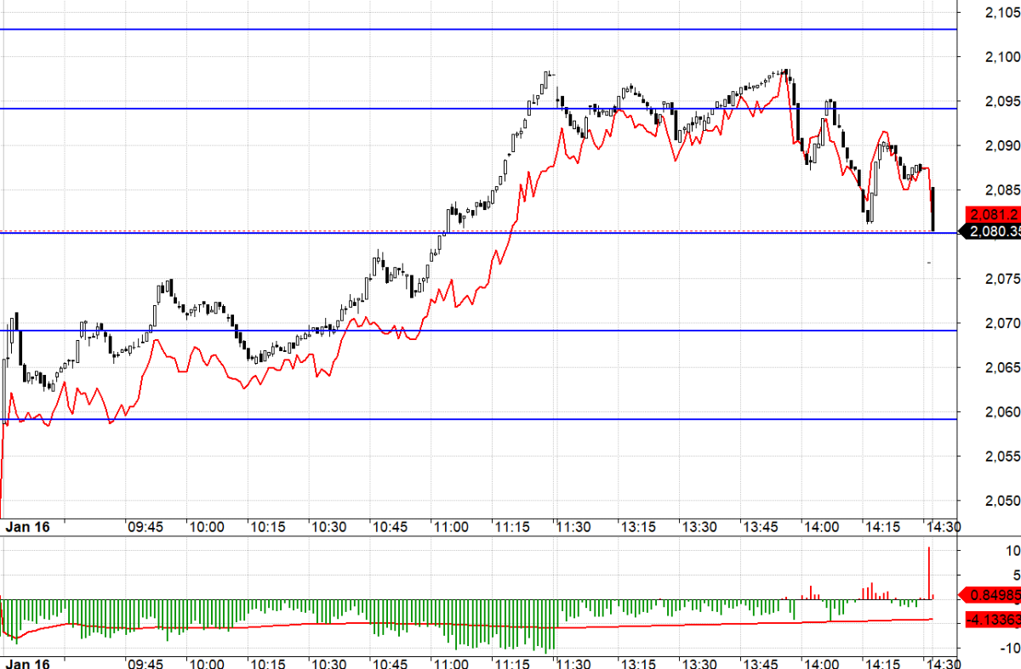Click 13:15 on the price chart time axis
Viewport: 1021px width, 669px height.
pos(636,527)
